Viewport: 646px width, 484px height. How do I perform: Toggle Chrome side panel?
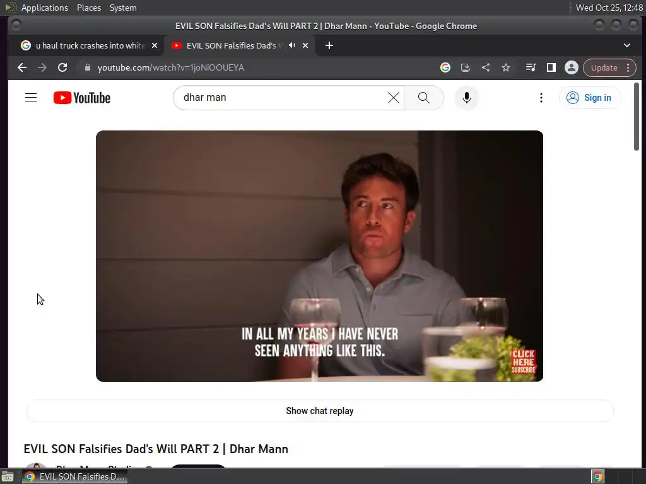(x=551, y=67)
